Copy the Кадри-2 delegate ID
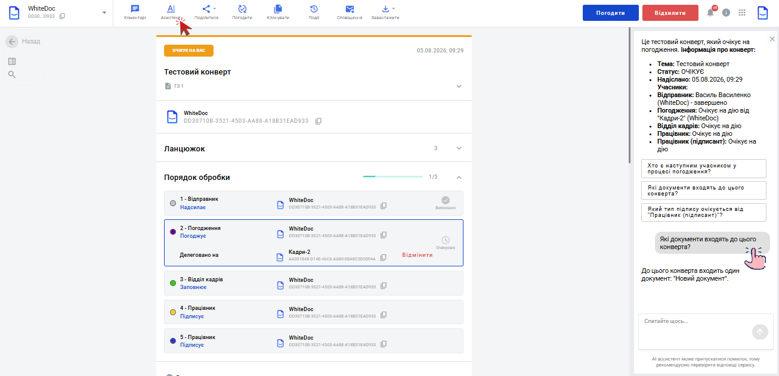779x376 pixels. tap(384, 258)
